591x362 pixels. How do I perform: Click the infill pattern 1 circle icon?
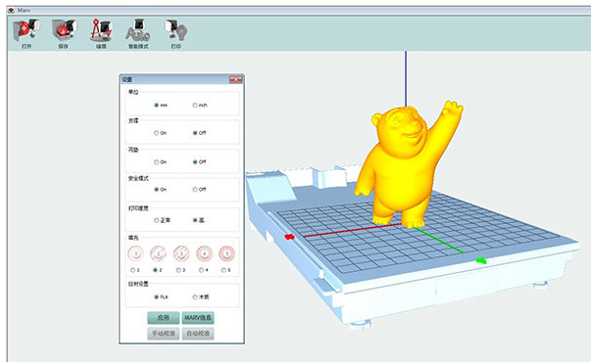(x=135, y=253)
